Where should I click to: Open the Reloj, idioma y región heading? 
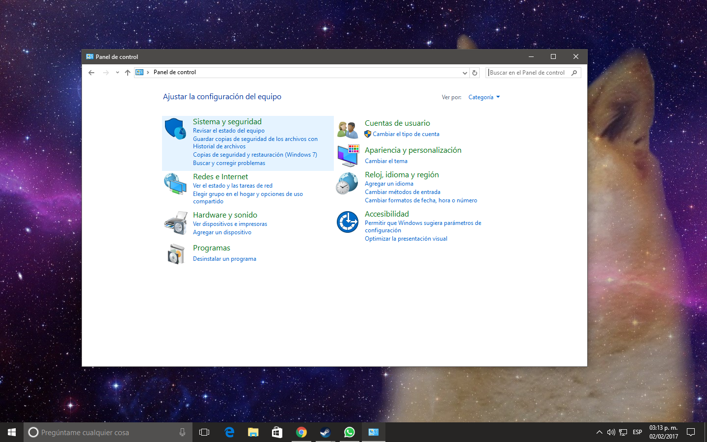pyautogui.click(x=402, y=175)
